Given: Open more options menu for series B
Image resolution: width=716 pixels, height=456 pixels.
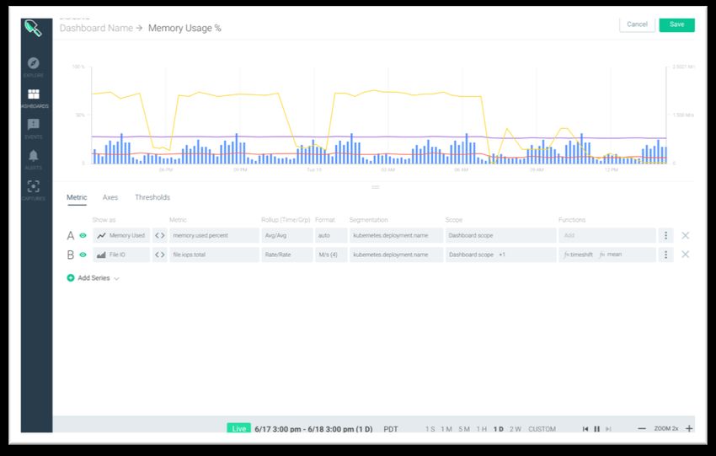Looking at the screenshot, I should click(665, 255).
